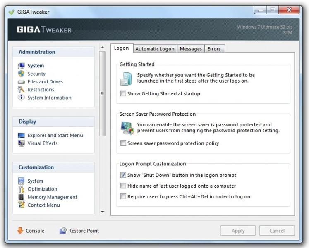
Task: Click the Restore Point clock icon
Action: tap(63, 230)
